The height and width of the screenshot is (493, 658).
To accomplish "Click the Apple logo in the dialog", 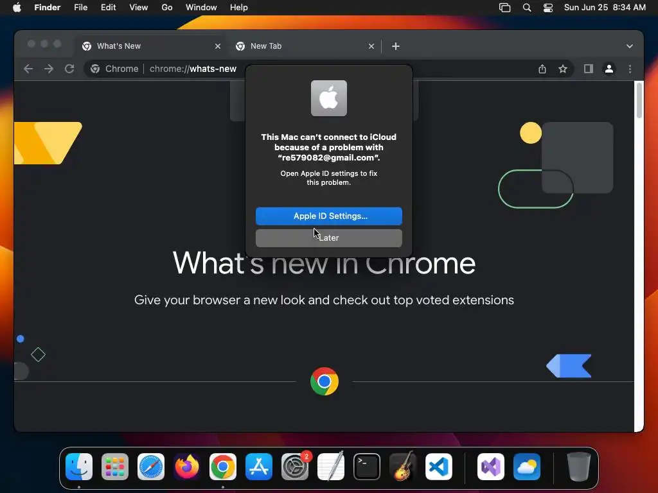I will [328, 98].
